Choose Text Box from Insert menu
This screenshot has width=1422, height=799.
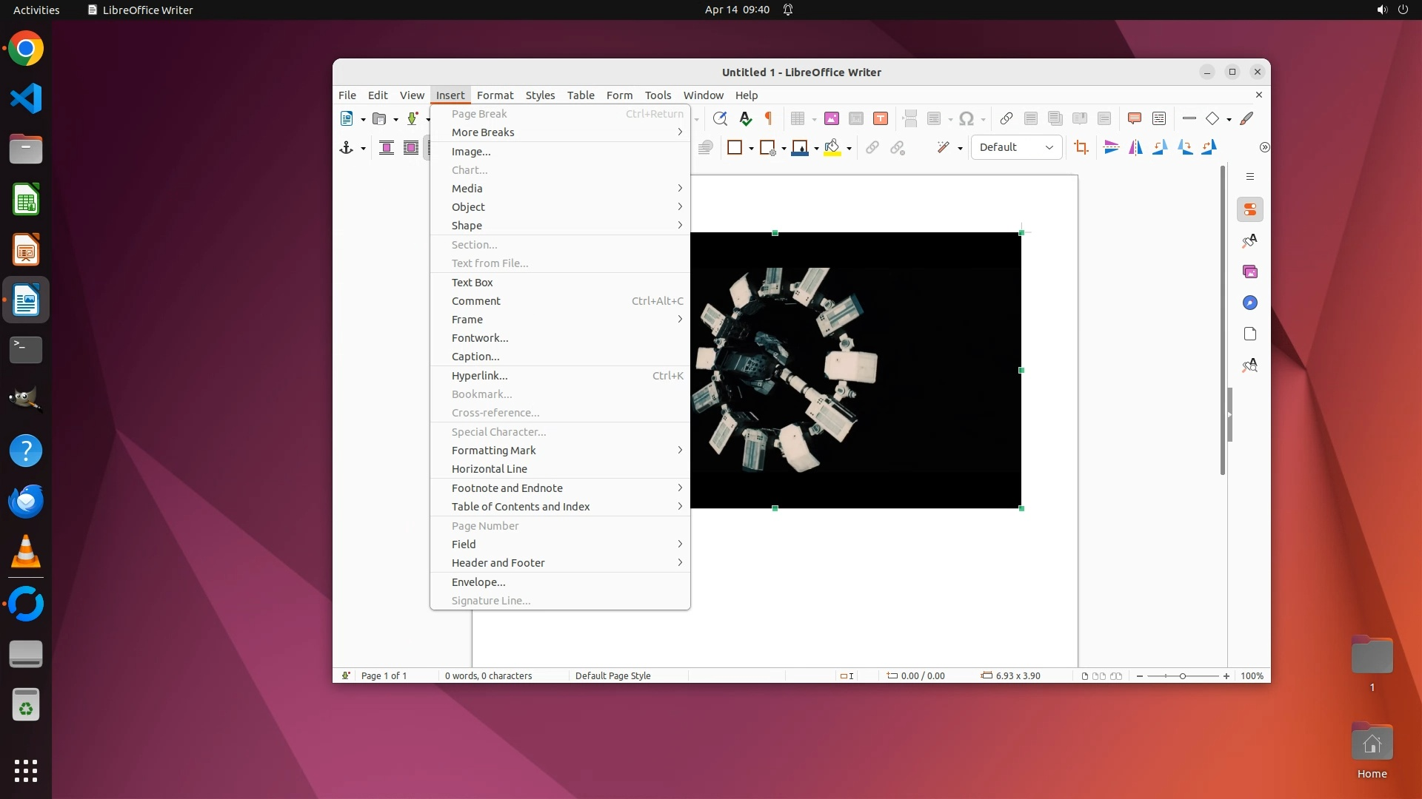(x=473, y=283)
